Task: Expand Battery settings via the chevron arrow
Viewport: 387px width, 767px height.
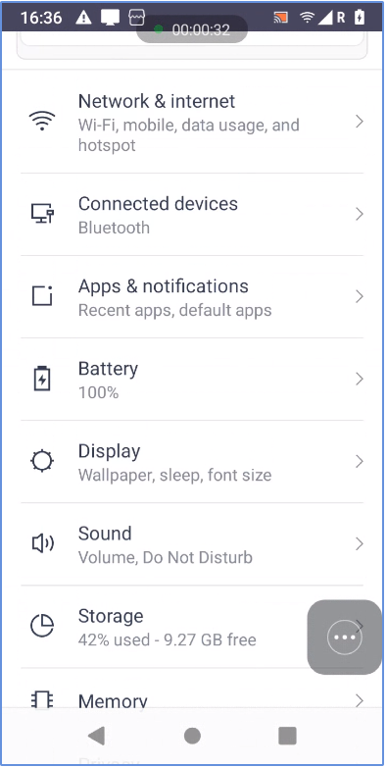Action: click(x=360, y=379)
